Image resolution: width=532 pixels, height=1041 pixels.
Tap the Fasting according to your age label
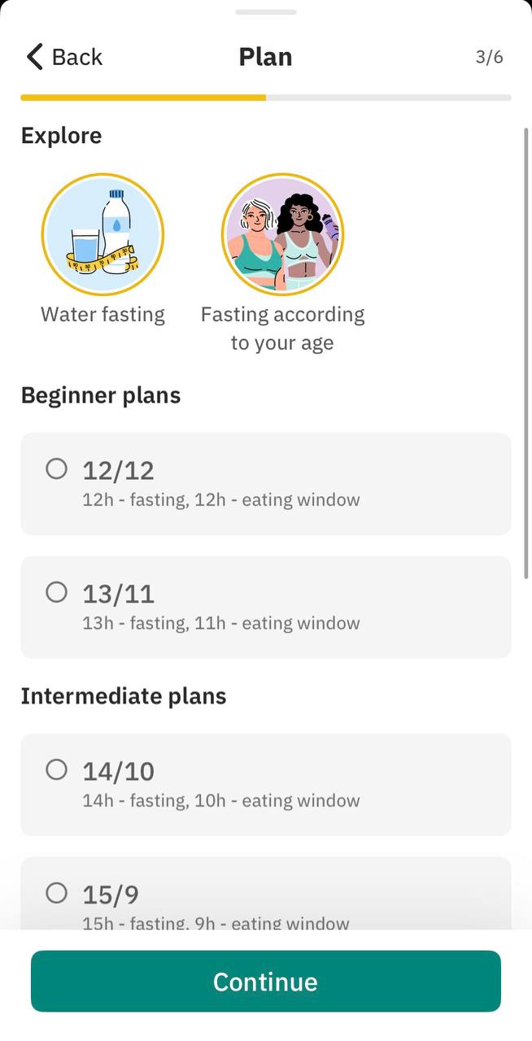(x=282, y=329)
